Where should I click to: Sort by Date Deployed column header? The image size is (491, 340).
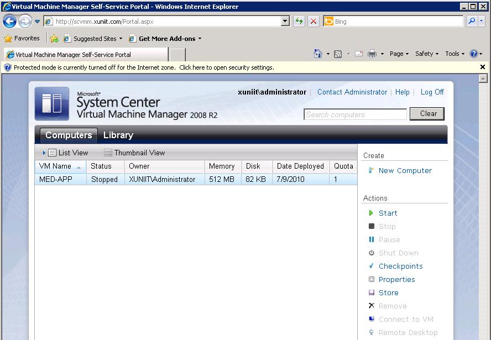click(x=301, y=166)
